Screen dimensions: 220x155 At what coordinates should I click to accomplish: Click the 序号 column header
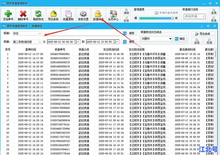pyautogui.click(x=8, y=50)
